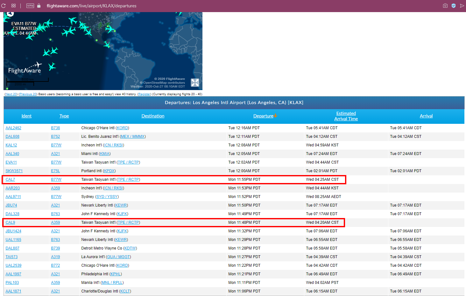Sort table by Ident column
This screenshot has height=296, width=466.
tap(26, 116)
